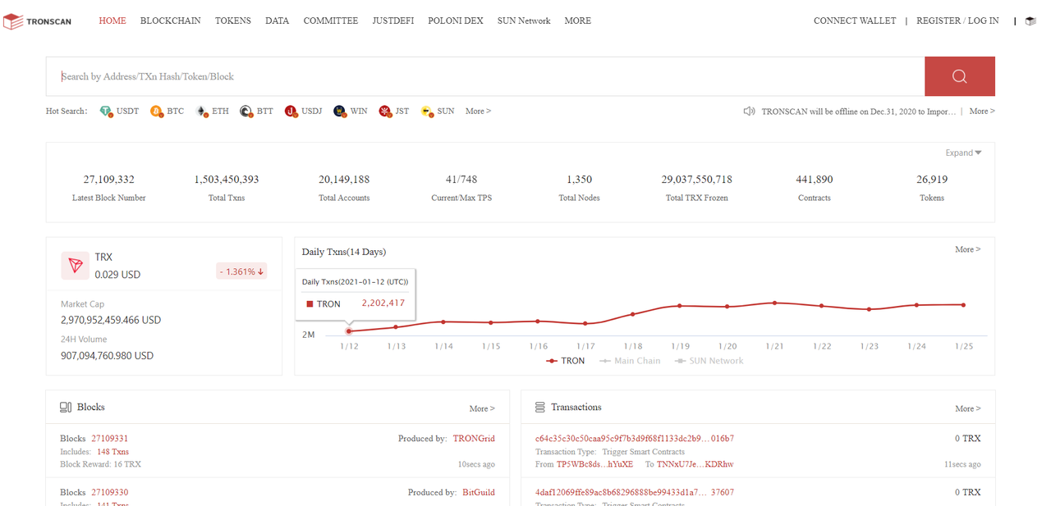
Task: Open the DATA menu
Action: (277, 21)
